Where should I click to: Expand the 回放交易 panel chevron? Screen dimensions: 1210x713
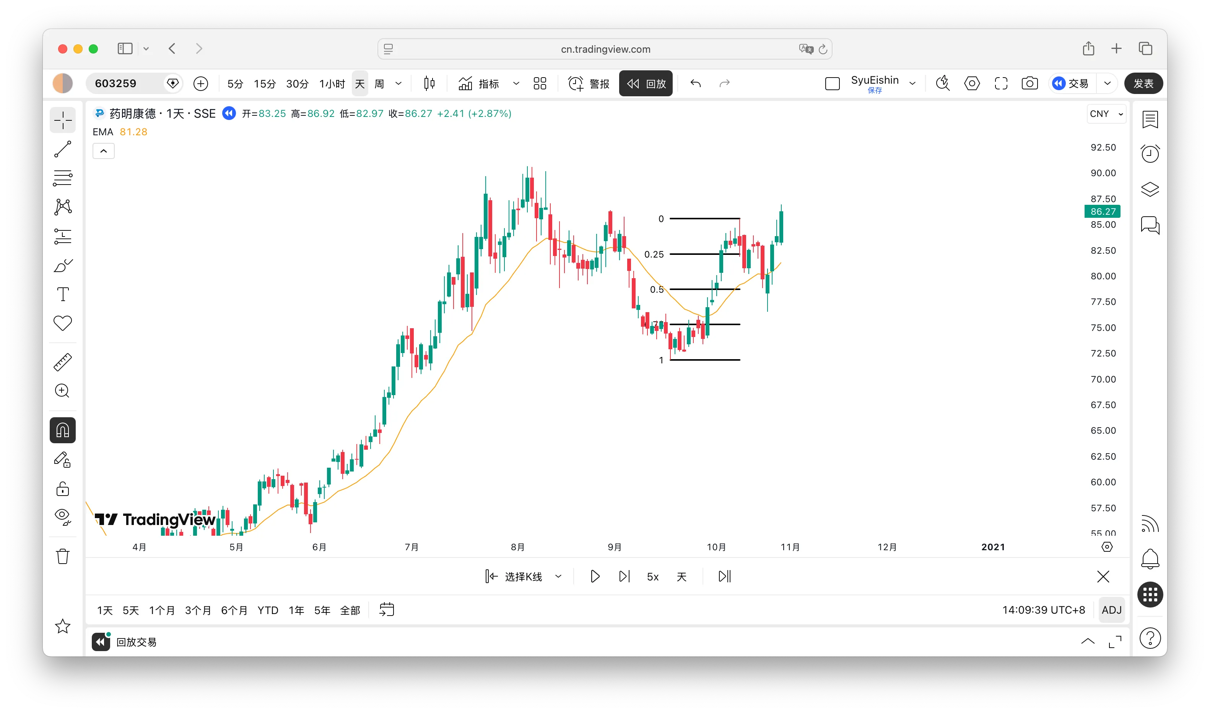pos(1088,642)
